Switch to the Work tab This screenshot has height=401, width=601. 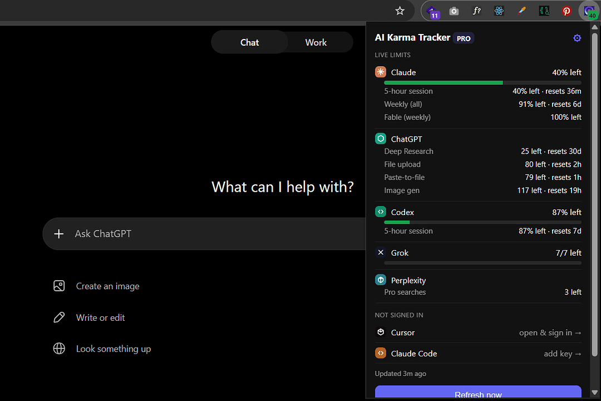point(316,42)
